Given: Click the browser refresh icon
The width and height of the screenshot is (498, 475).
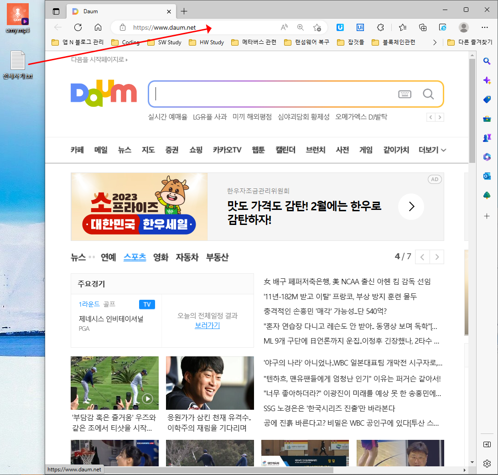Looking at the screenshot, I should 78,27.
